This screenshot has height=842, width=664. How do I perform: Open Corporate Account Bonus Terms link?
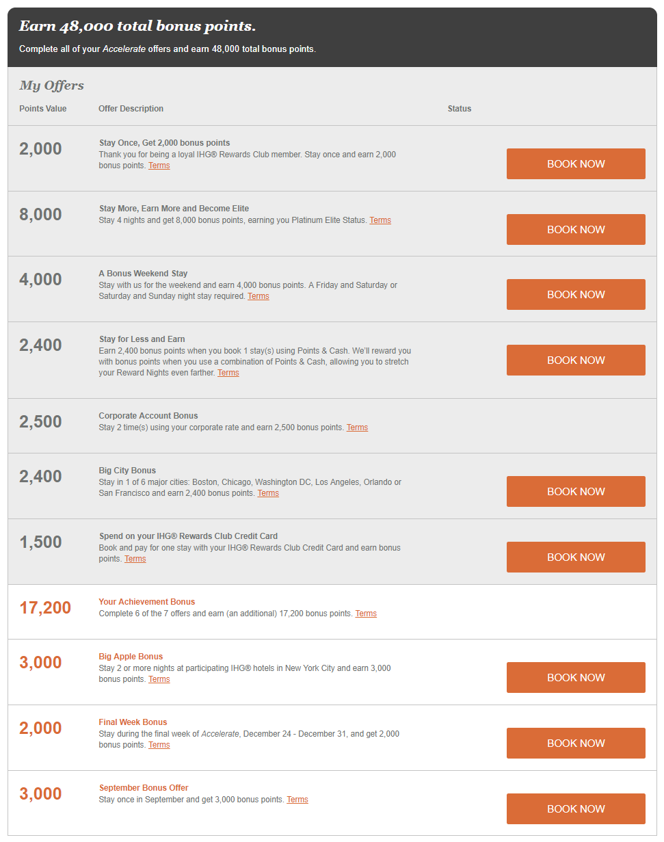tap(357, 427)
